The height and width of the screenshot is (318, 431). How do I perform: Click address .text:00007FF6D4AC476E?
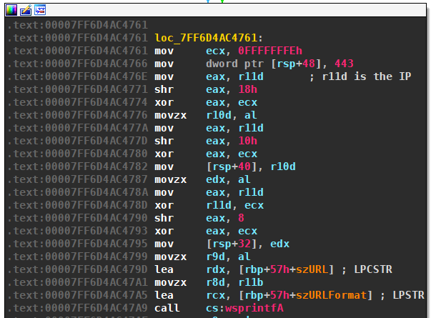77,76
